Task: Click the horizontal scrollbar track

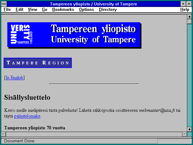Action: point(94,134)
